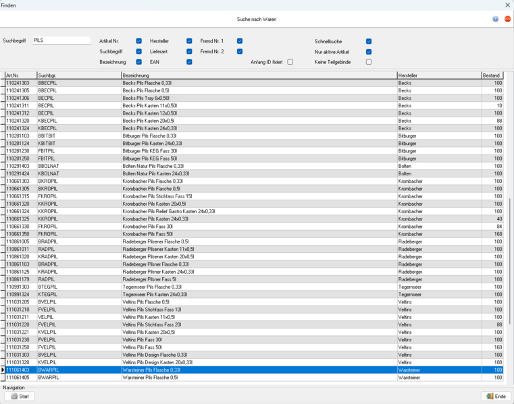
Task: Select row Bitburger Pils KEG Fass 50l
Action: tap(254, 158)
